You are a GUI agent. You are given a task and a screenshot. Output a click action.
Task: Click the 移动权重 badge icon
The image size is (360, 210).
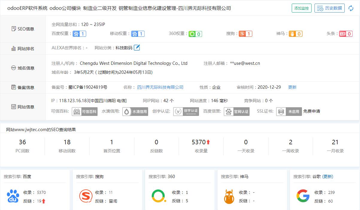point(138,34)
